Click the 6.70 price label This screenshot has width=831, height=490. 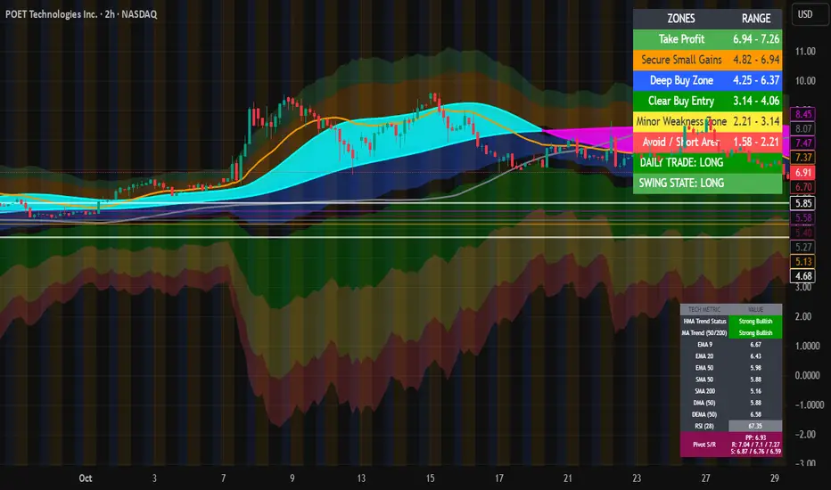click(803, 187)
